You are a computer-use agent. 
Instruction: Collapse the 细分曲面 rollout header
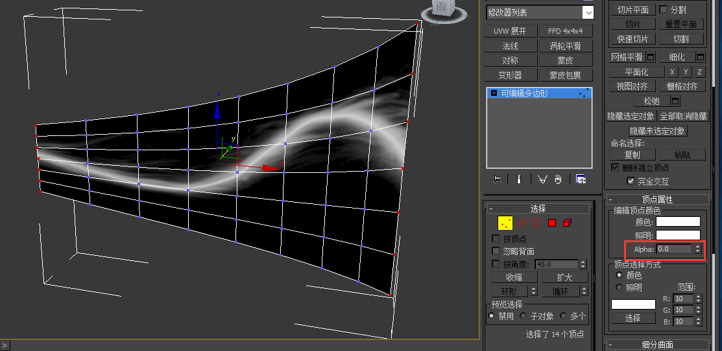657,345
